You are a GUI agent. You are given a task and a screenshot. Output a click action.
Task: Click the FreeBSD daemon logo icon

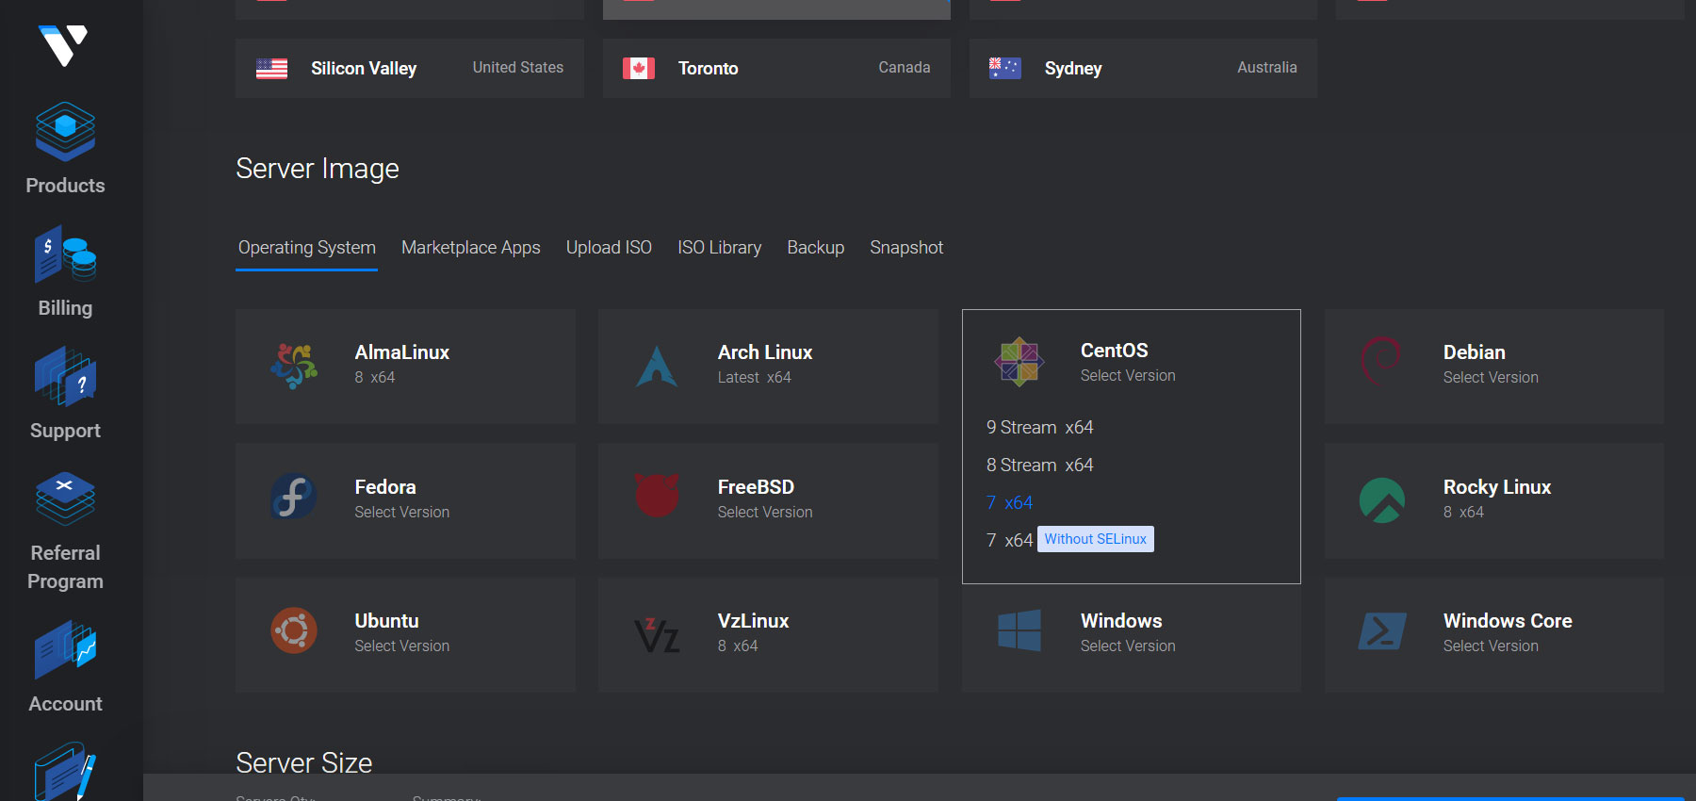[x=657, y=495]
